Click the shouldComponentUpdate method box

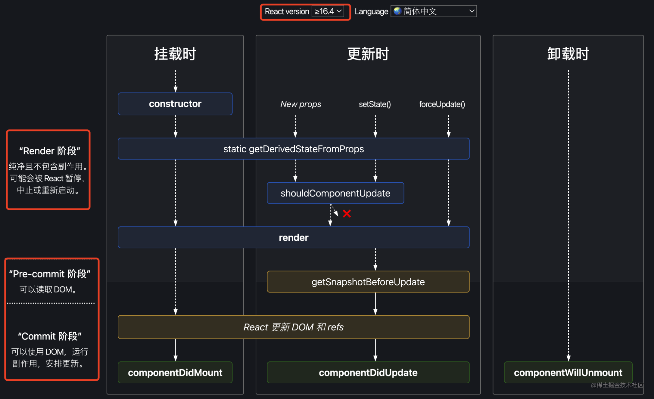pos(335,193)
